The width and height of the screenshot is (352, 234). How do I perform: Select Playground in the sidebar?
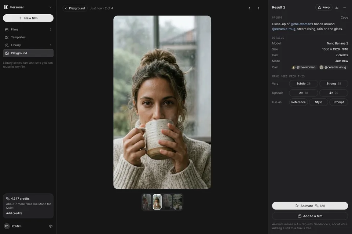[x=28, y=53]
